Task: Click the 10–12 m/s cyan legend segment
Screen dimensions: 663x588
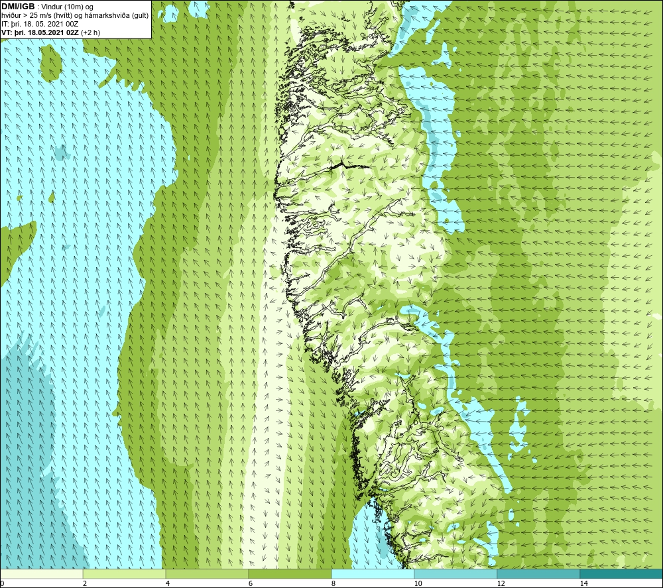Action: tap(456, 574)
